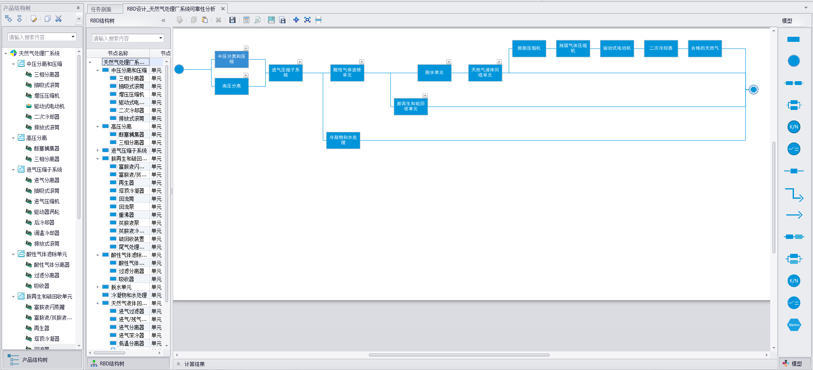Image resolution: width=813 pixels, height=370 pixels.
Task: Click the add sibling node icon in product tree toolbar
Action: 19,19
